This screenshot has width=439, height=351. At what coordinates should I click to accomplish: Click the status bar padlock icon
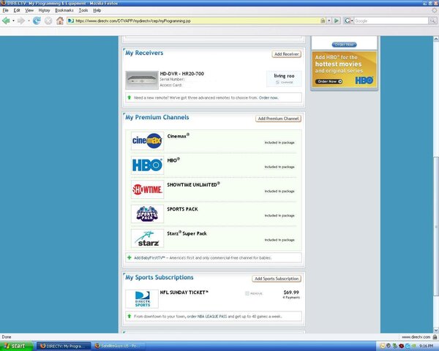(435, 336)
